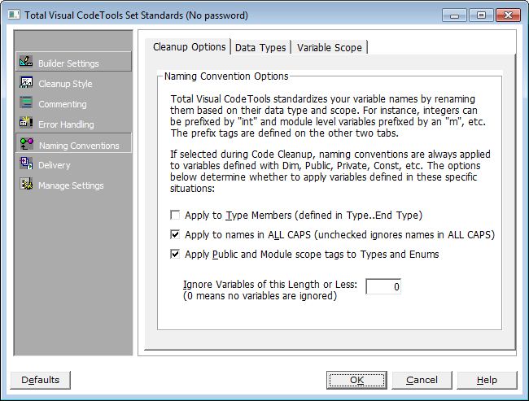Click the Naming Convention Options group title
Image resolution: width=529 pixels, height=401 pixels.
coord(226,76)
